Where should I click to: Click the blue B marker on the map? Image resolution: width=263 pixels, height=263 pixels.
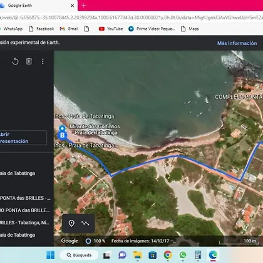point(62,135)
